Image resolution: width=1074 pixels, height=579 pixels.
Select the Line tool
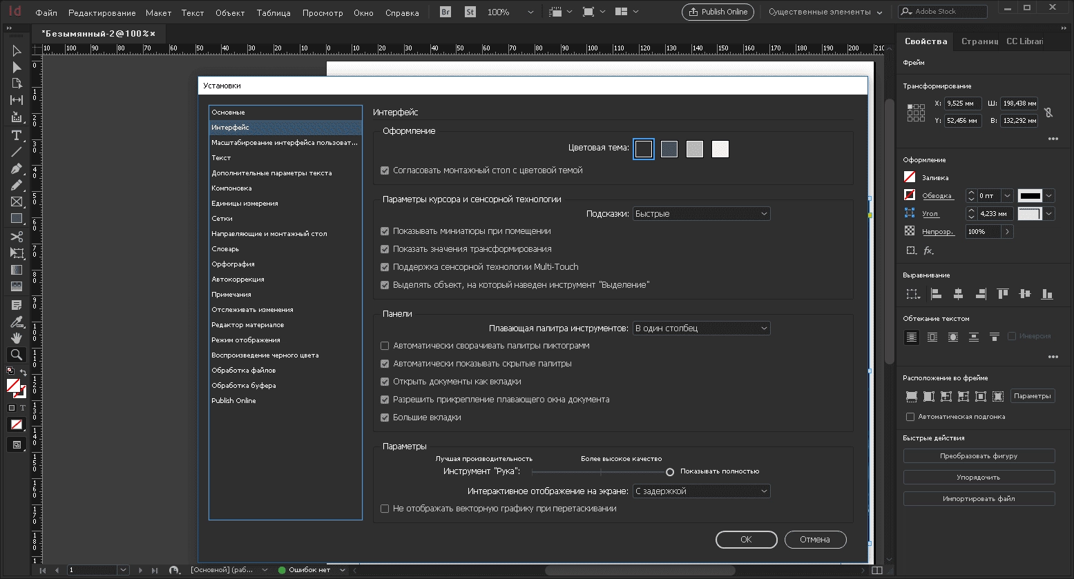coord(17,152)
